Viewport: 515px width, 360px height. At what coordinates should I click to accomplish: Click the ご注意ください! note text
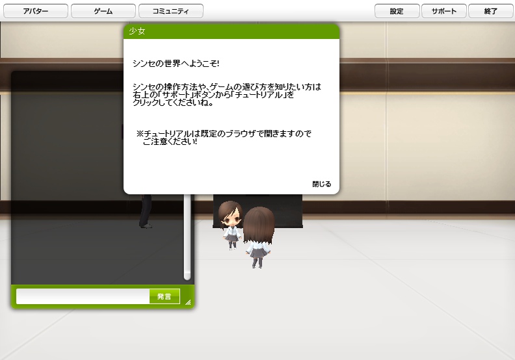[170, 142]
